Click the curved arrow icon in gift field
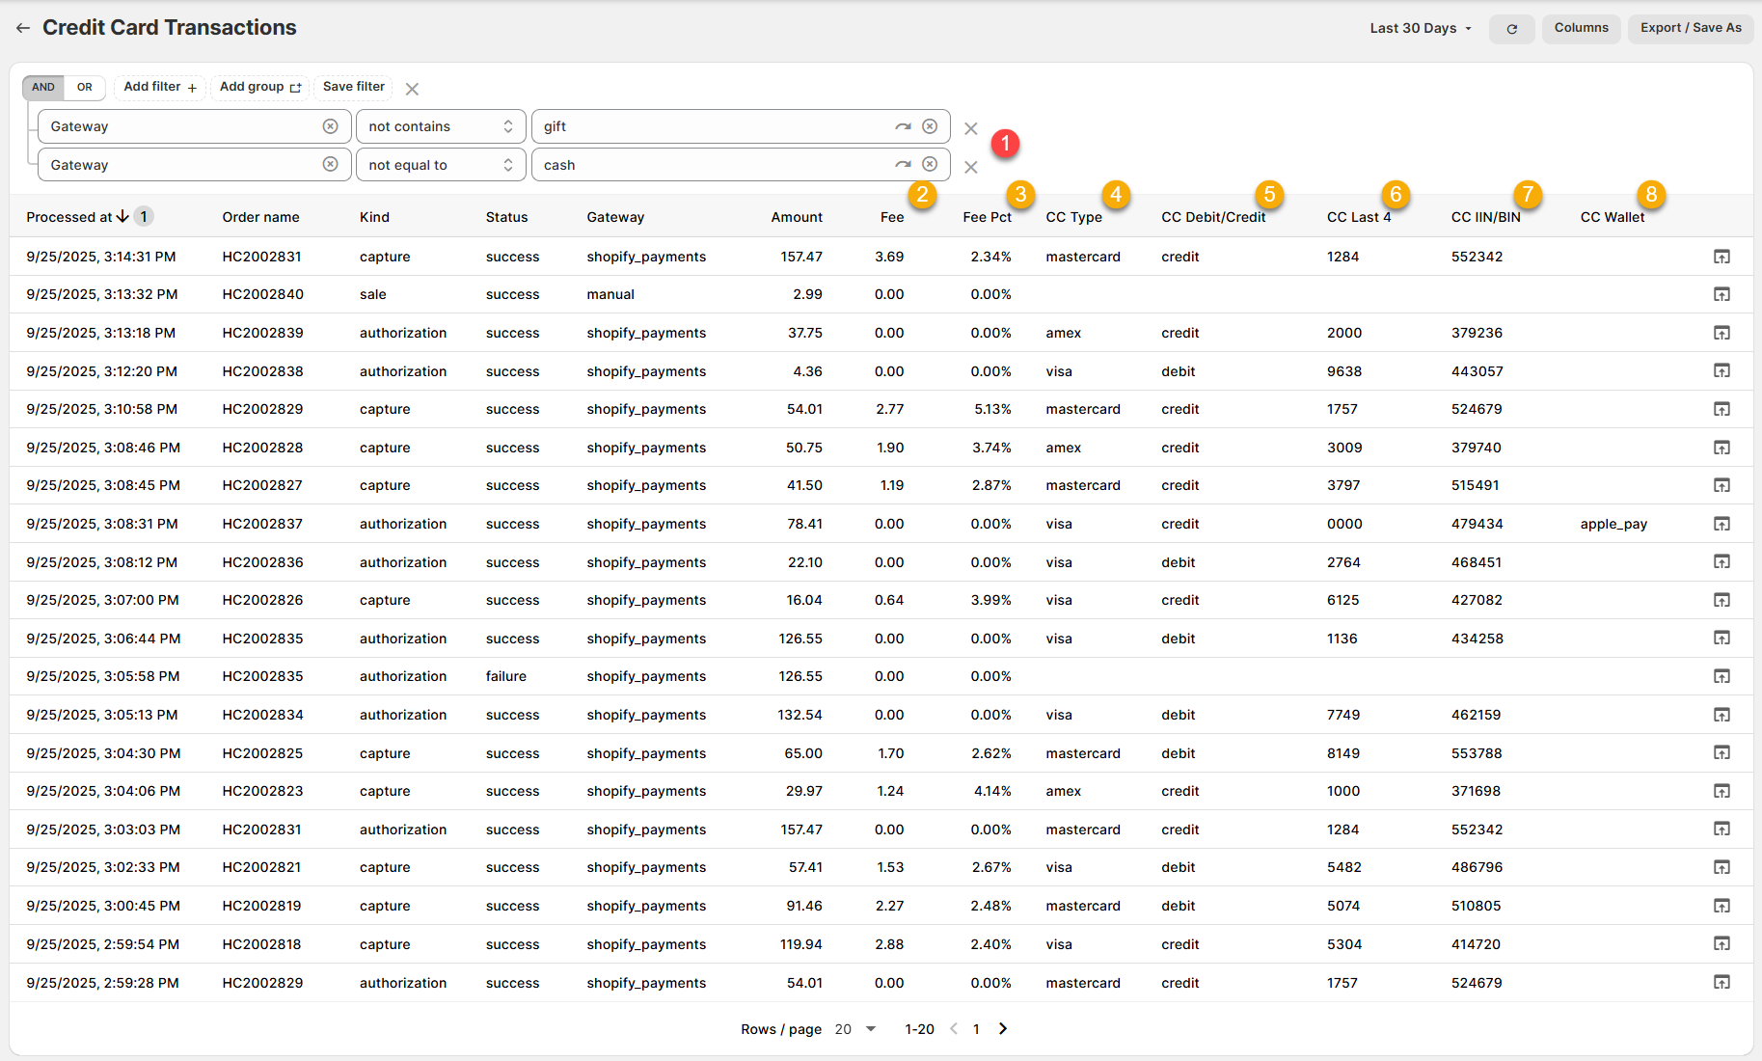Image resolution: width=1762 pixels, height=1061 pixels. [903, 126]
